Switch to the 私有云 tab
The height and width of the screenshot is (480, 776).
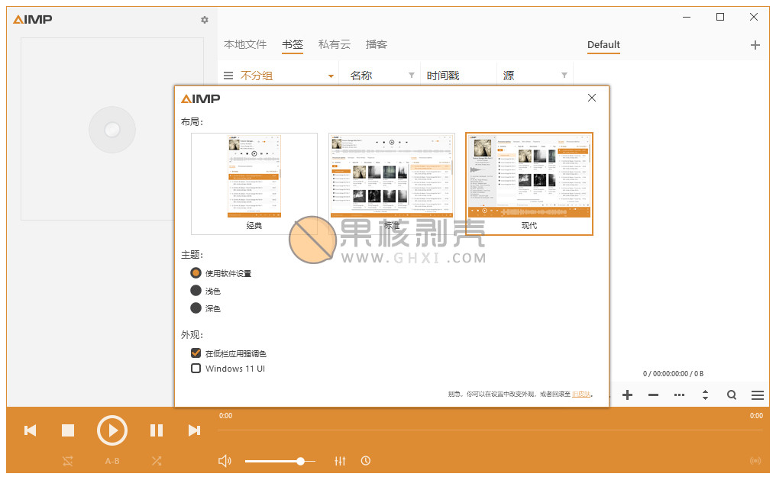tap(335, 44)
